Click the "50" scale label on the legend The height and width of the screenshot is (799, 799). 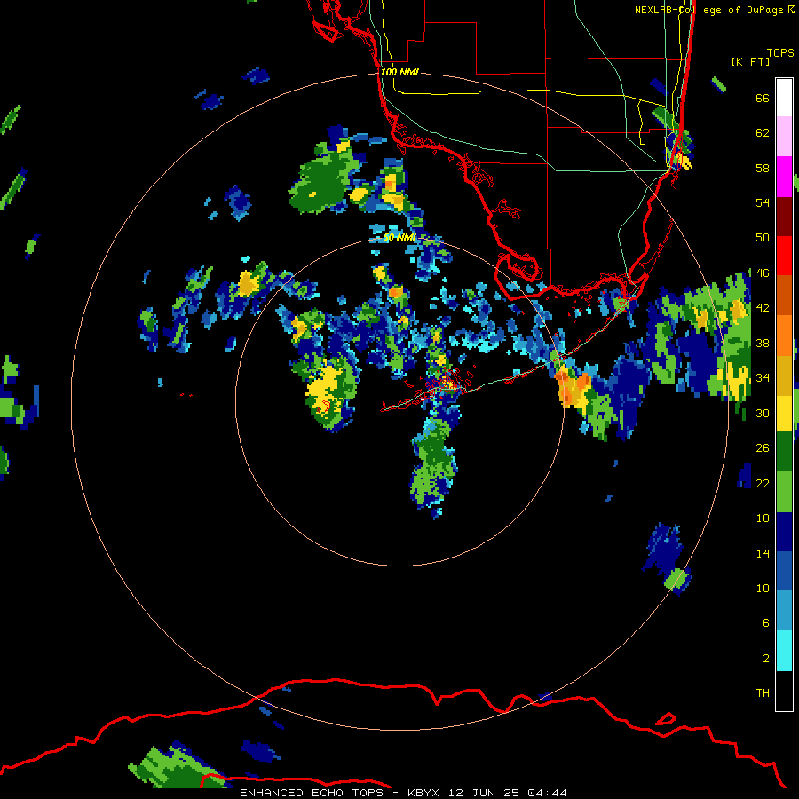tap(763, 238)
